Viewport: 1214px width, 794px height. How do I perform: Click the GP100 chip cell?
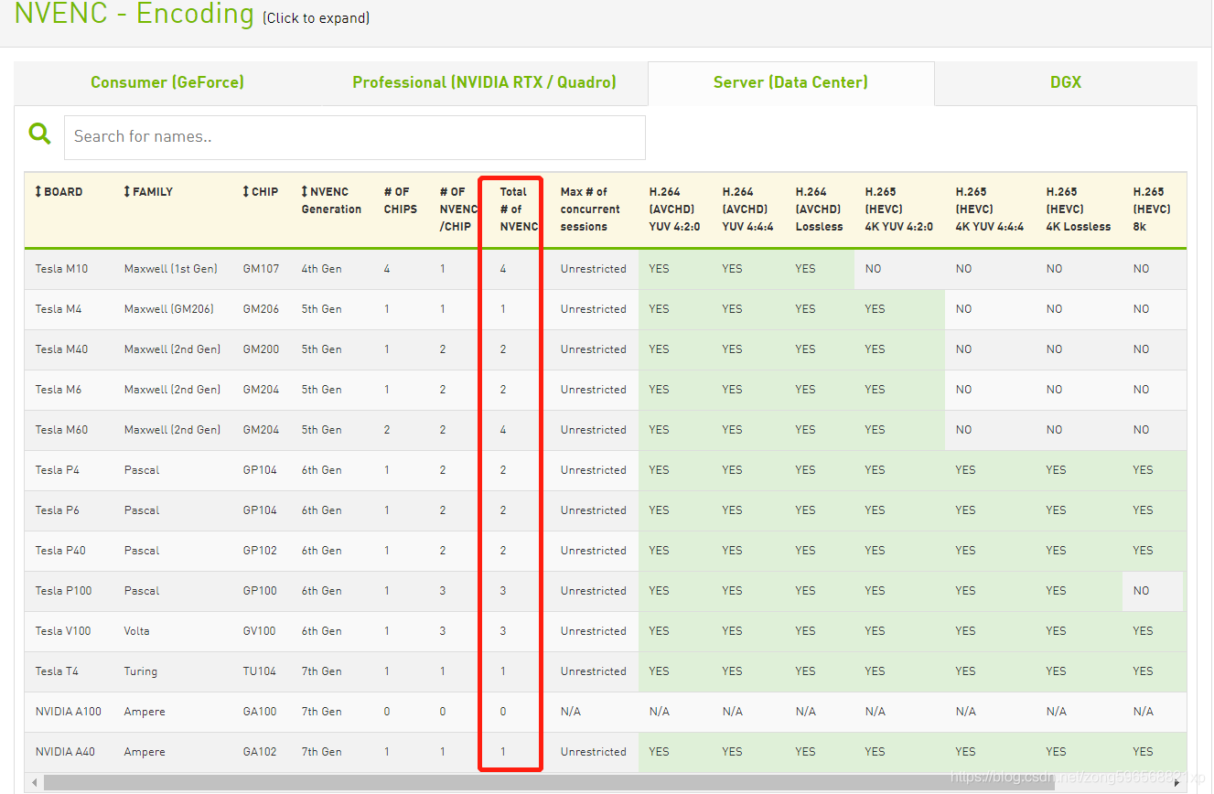coord(261,591)
